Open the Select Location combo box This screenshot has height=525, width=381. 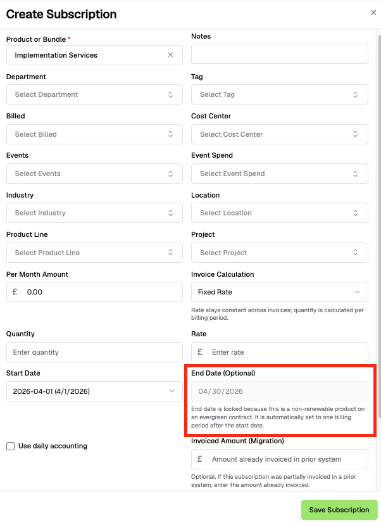click(280, 213)
